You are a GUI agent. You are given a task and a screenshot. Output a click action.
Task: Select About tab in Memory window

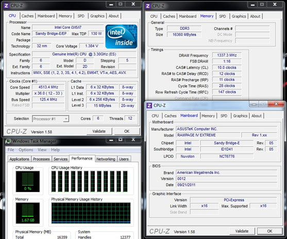[255, 17]
